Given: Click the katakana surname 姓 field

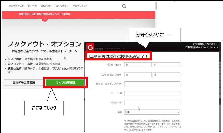Looking at the screenshot, I should coord(137,75).
